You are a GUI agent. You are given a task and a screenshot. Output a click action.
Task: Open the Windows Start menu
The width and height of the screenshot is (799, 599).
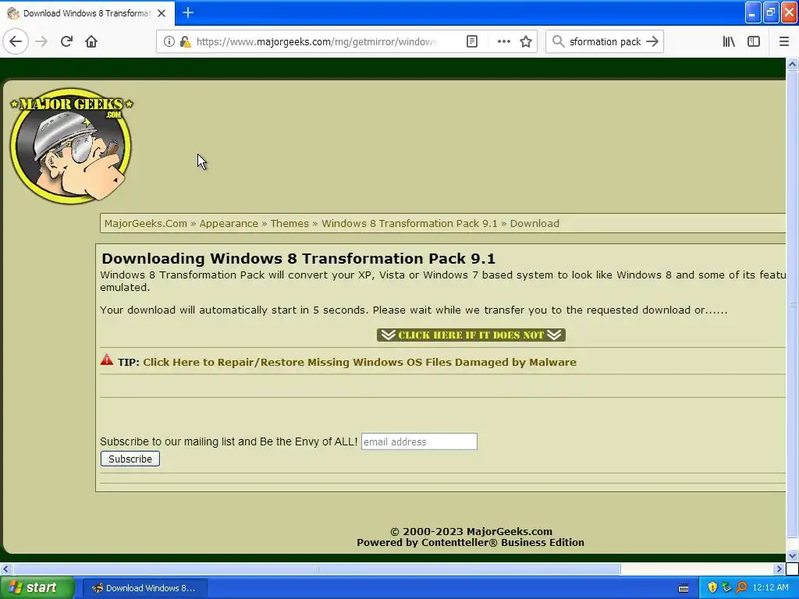pos(37,587)
